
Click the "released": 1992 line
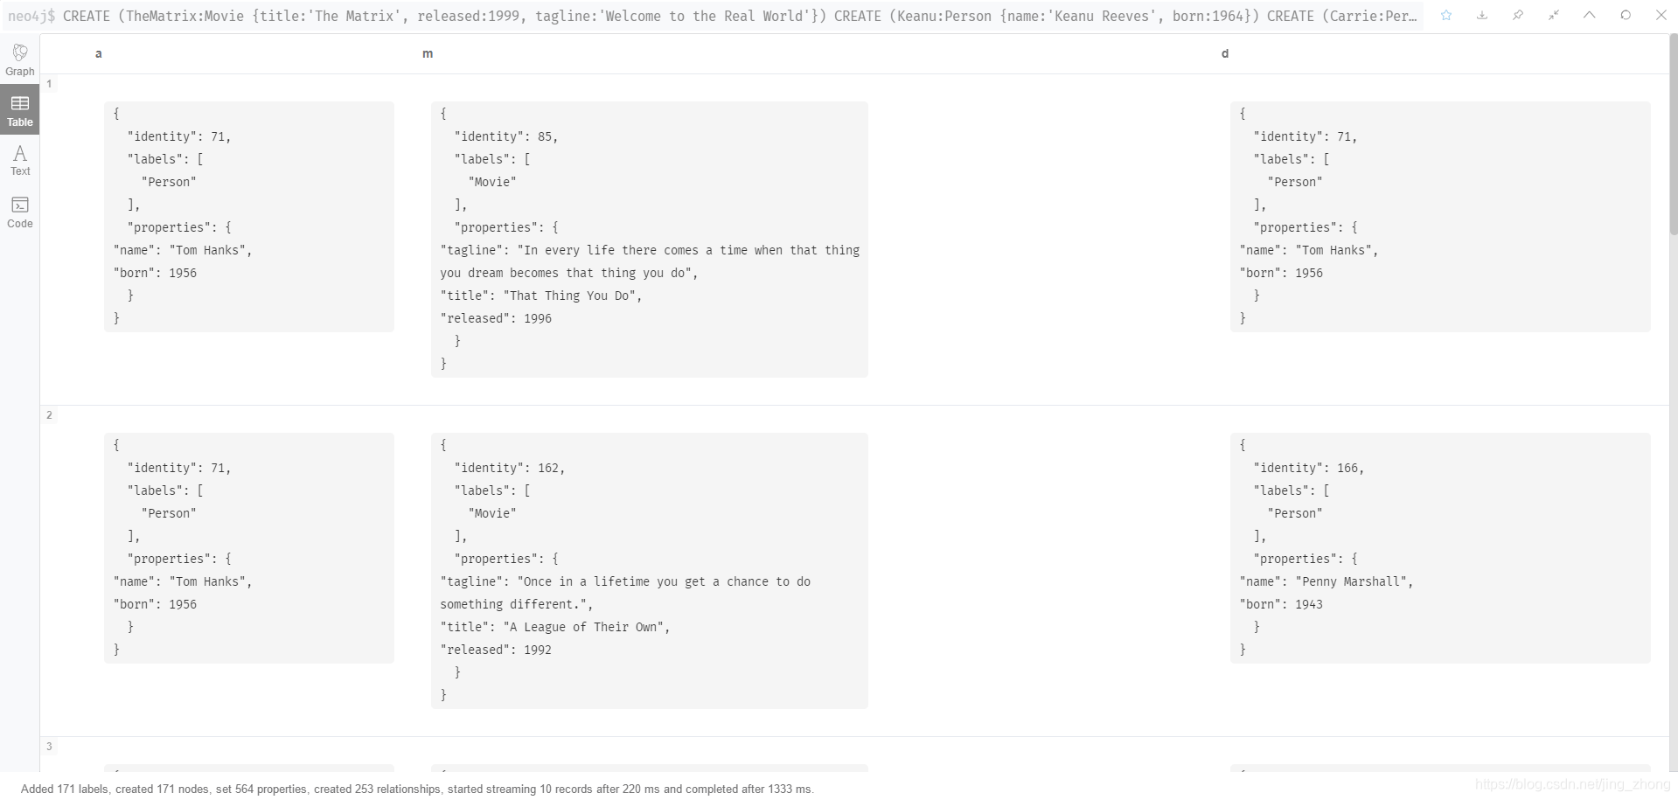click(x=496, y=650)
